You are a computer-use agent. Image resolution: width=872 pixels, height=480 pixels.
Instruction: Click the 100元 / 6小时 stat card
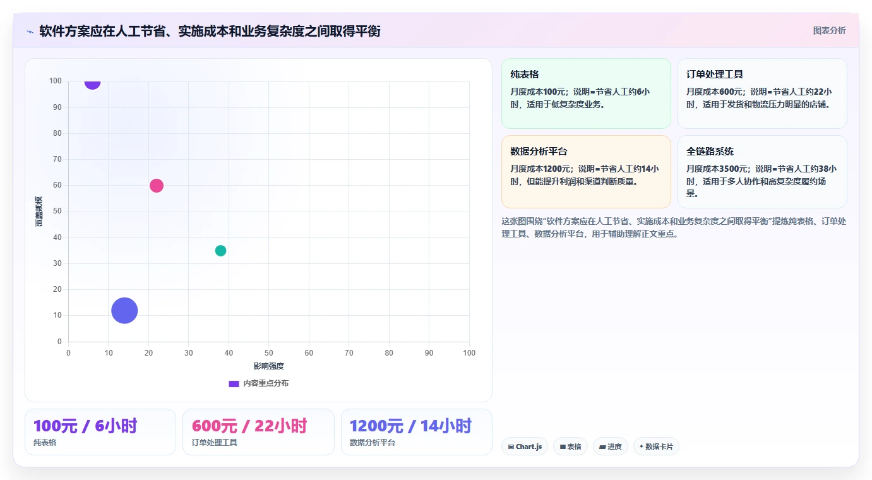click(x=100, y=432)
